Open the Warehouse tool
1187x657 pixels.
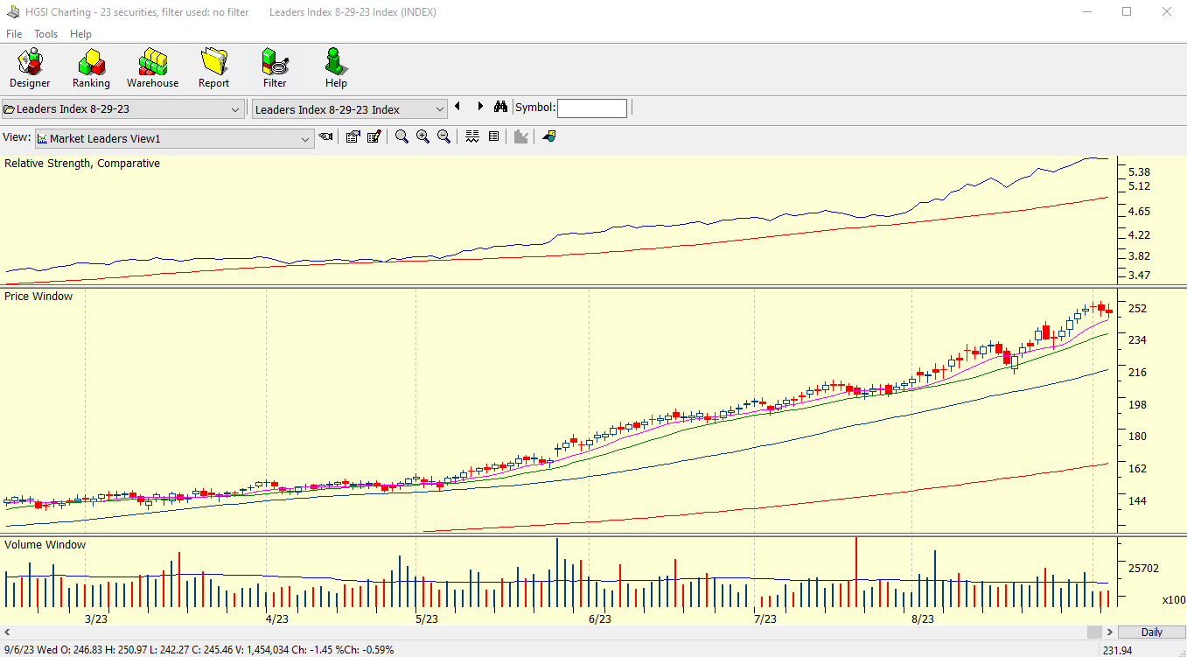tap(152, 68)
